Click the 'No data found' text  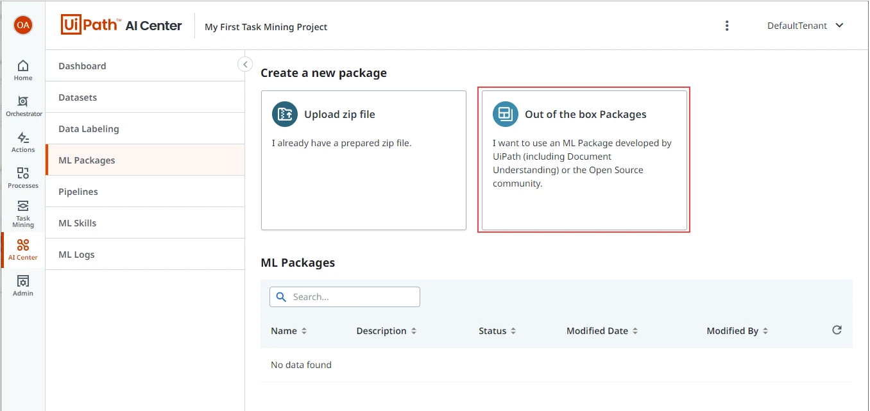click(x=301, y=365)
